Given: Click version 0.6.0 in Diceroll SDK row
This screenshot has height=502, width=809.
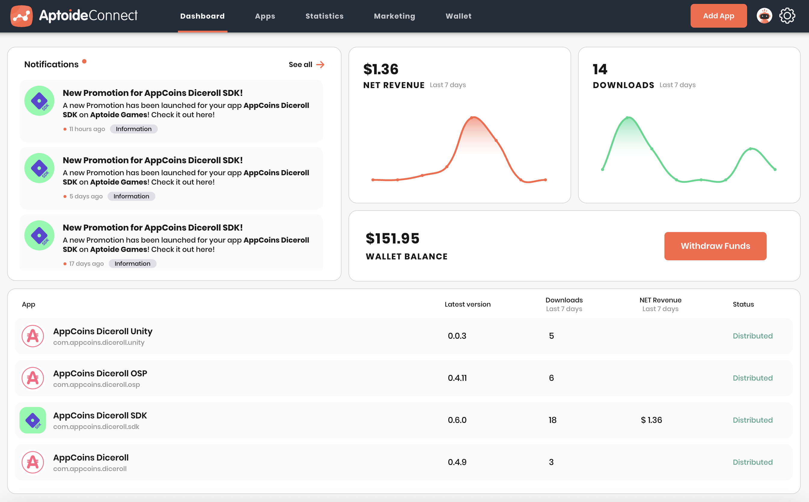Looking at the screenshot, I should click(457, 420).
